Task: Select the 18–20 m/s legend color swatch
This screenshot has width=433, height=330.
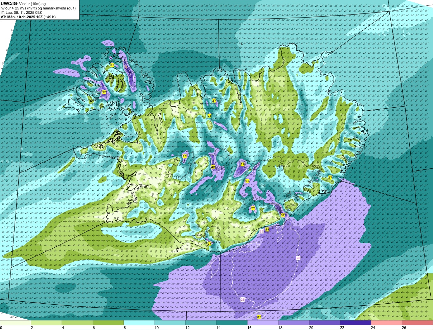Action: coord(294,323)
